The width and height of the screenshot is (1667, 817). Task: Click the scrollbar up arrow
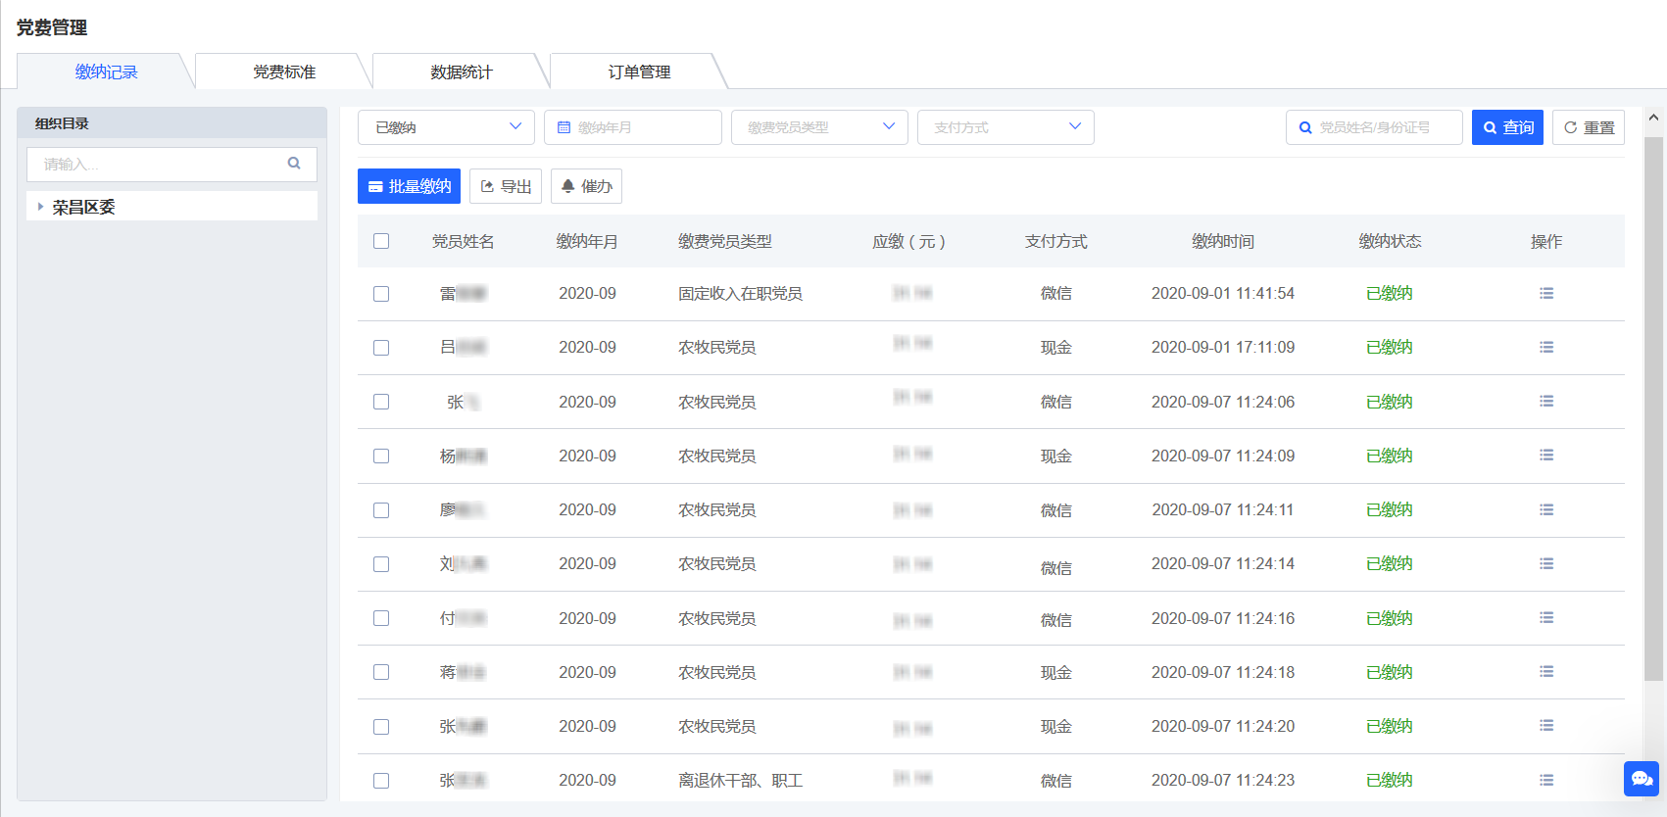click(x=1654, y=118)
